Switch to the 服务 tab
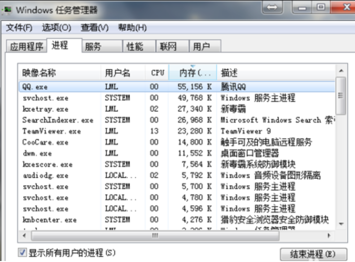This screenshot has height=262, width=355. click(x=93, y=47)
